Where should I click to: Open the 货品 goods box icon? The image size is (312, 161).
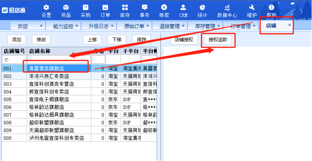pos(66,8)
